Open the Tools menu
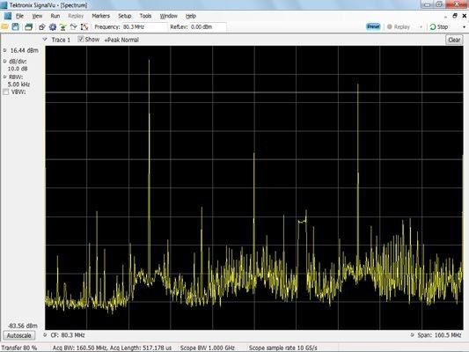 [145, 16]
